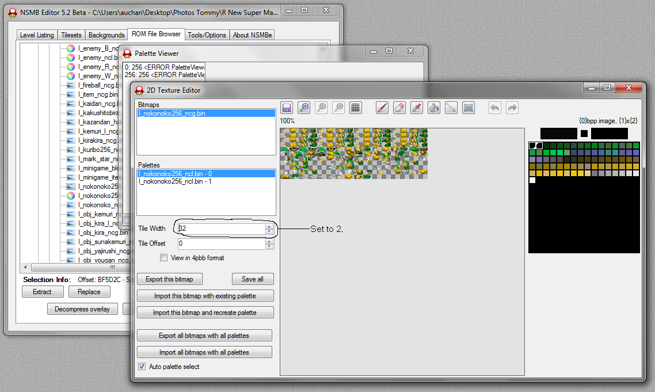
Task: Decrease Tile Offset with the down arrow
Action: 269,246
